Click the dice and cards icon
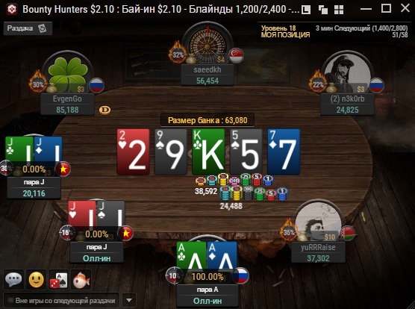The height and width of the screenshot is (309, 415). (59, 280)
